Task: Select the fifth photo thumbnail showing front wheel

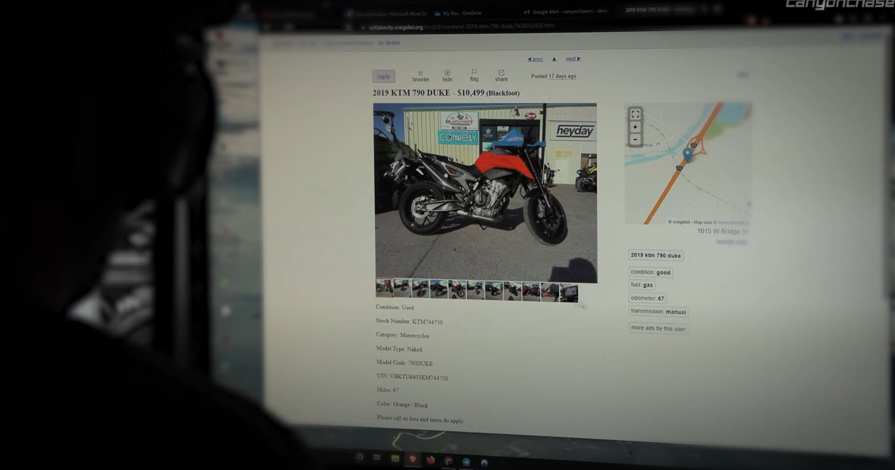Action: [x=457, y=290]
